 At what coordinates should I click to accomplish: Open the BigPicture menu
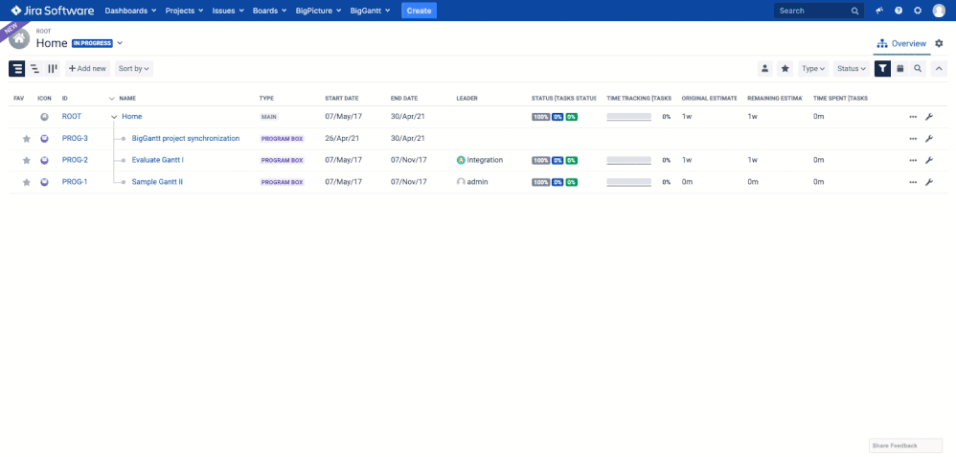[x=317, y=11]
